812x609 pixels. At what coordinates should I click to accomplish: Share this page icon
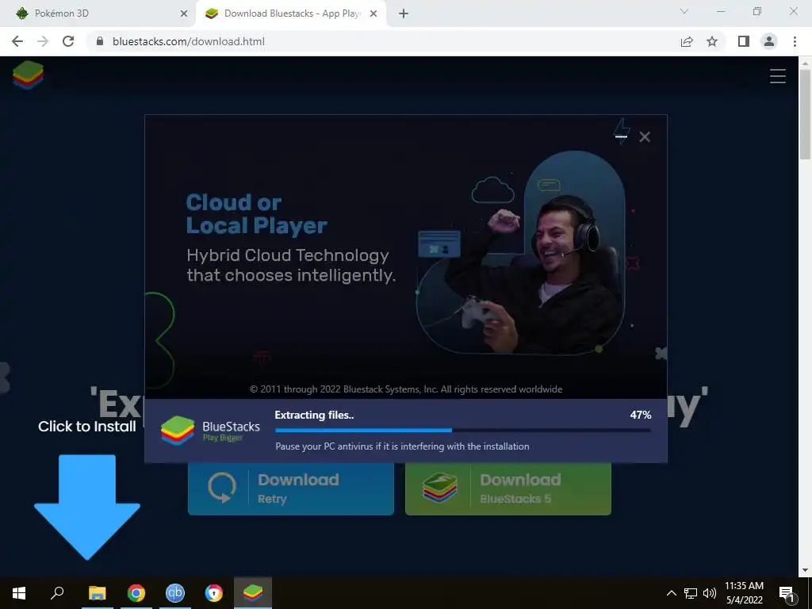pyautogui.click(x=687, y=41)
